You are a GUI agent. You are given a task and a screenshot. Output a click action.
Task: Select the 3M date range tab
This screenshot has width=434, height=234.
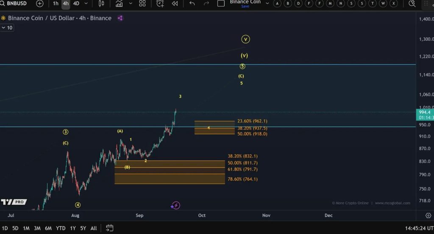(x=37, y=228)
